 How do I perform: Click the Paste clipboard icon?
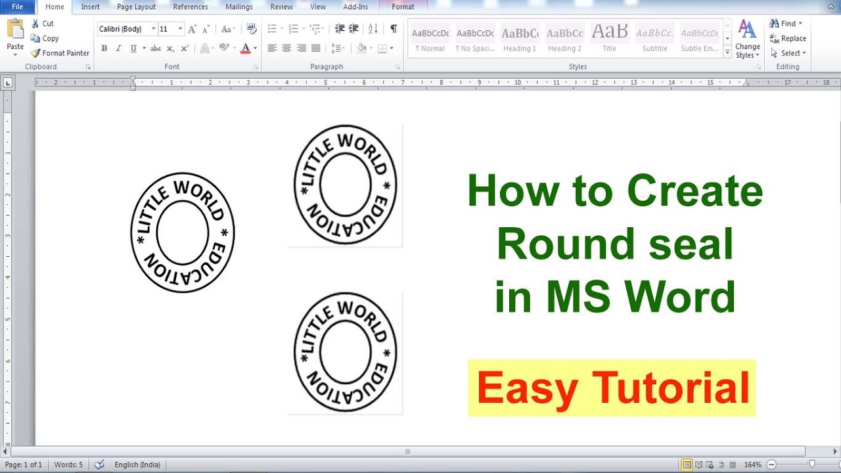[x=15, y=29]
